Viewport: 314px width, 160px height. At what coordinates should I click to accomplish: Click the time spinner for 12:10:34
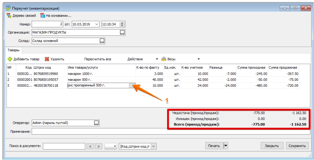(122, 24)
